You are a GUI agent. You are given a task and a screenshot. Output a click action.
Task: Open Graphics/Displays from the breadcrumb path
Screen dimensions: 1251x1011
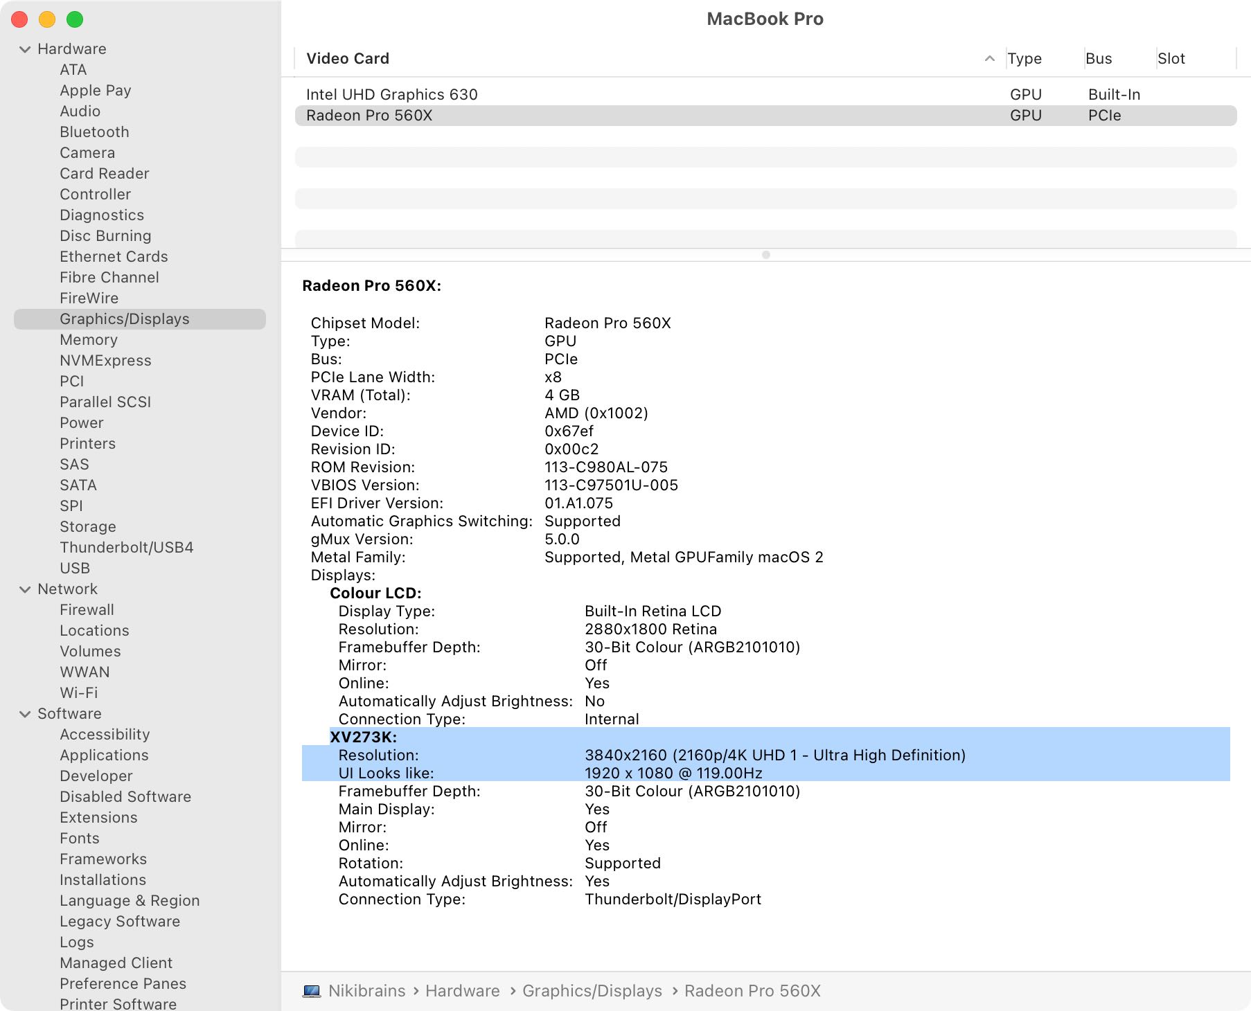[x=592, y=991]
